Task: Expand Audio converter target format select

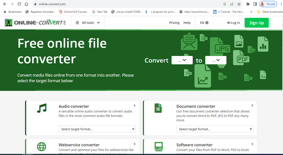Action: pyautogui.click(x=97, y=129)
